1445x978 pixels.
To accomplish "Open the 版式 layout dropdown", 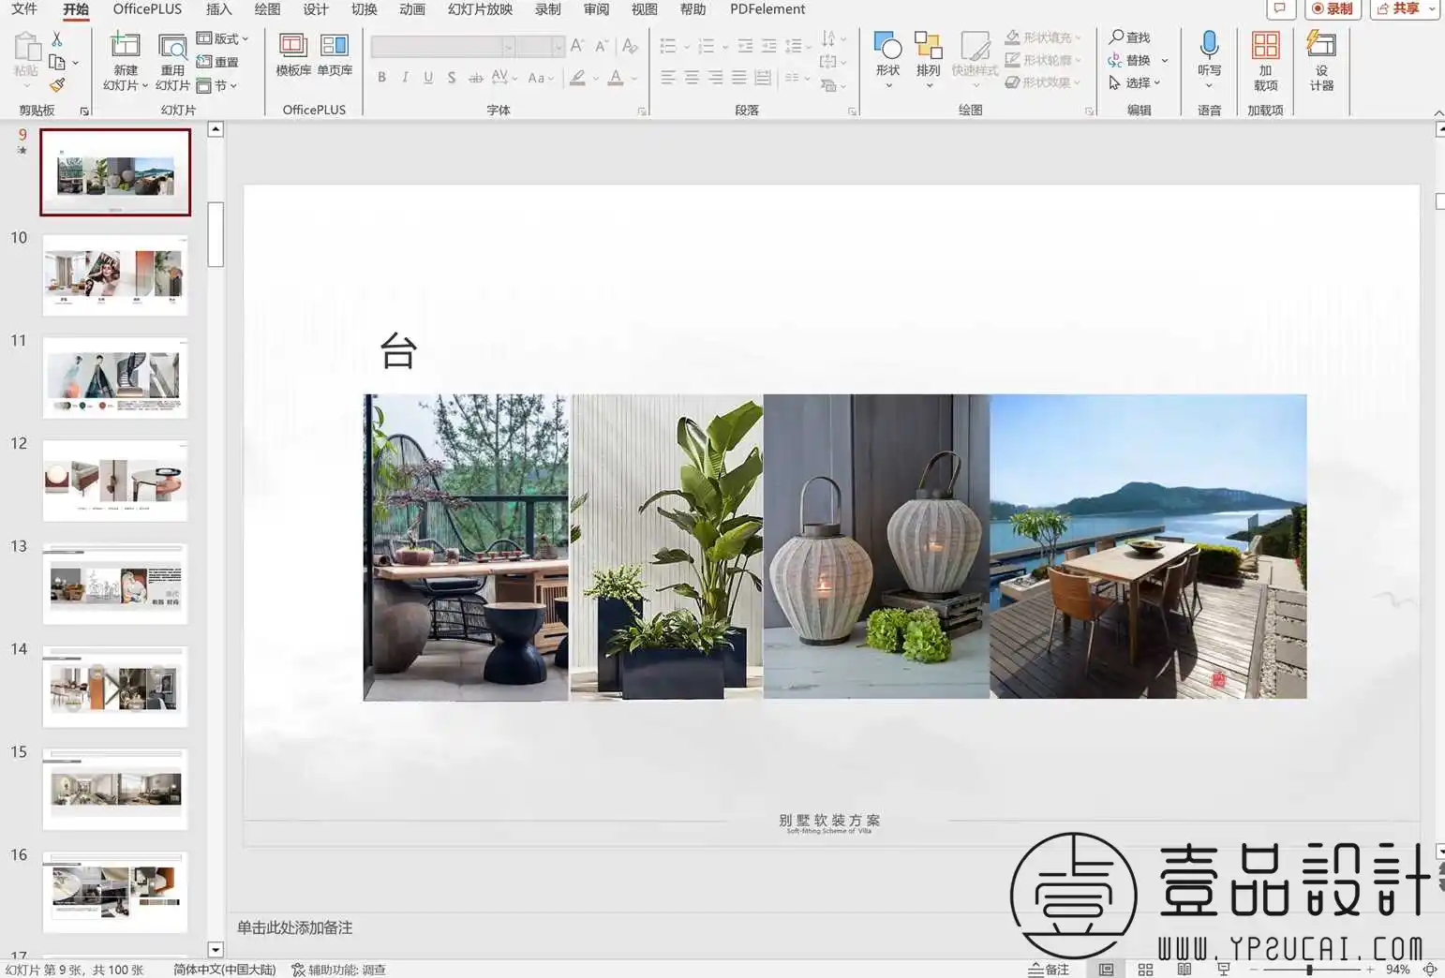I will (222, 38).
